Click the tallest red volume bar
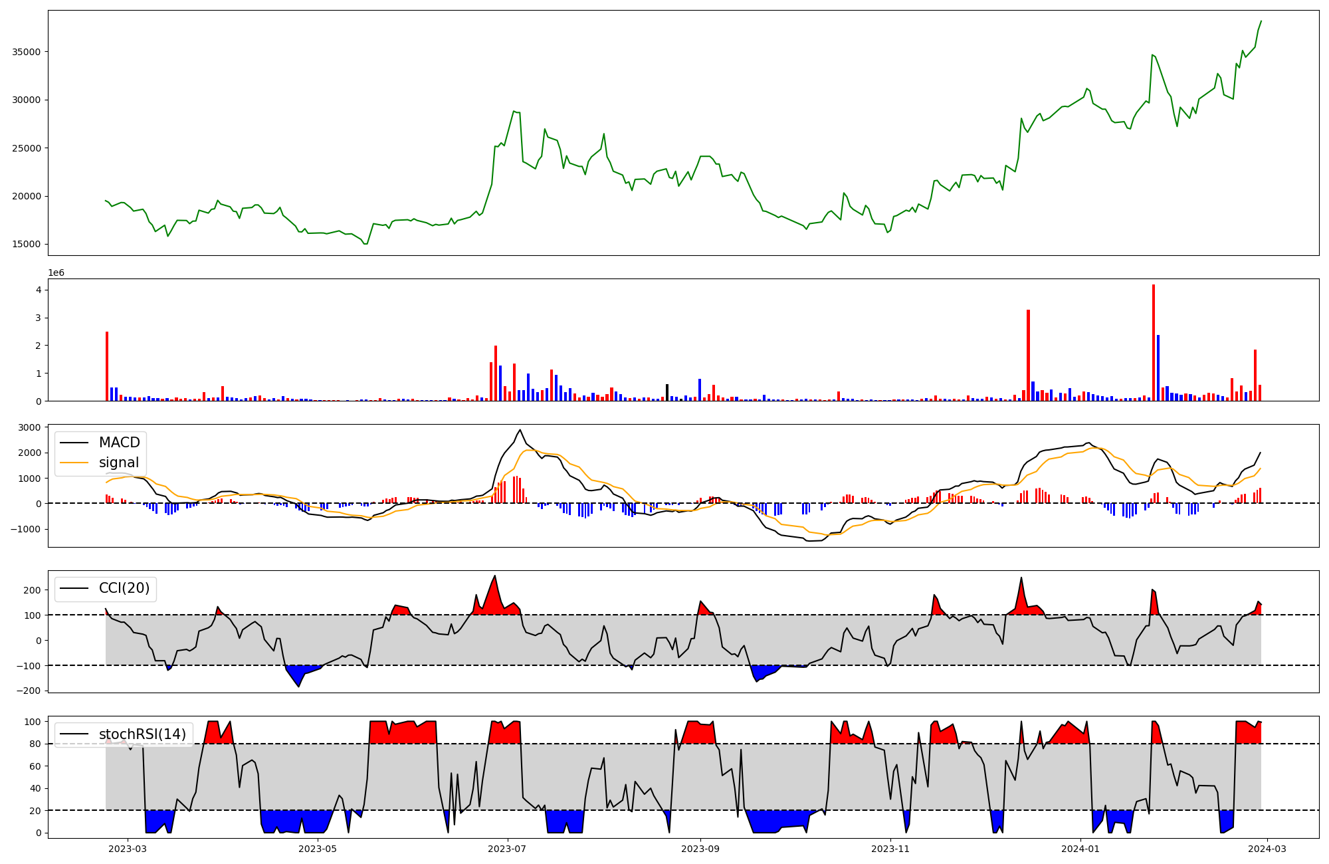 [x=1154, y=343]
